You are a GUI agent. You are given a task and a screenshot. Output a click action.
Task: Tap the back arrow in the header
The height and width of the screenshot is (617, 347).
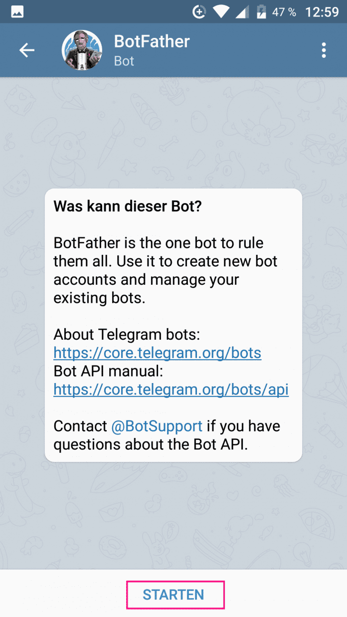[26, 50]
